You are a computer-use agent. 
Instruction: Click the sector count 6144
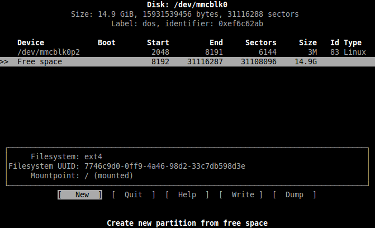(x=268, y=52)
